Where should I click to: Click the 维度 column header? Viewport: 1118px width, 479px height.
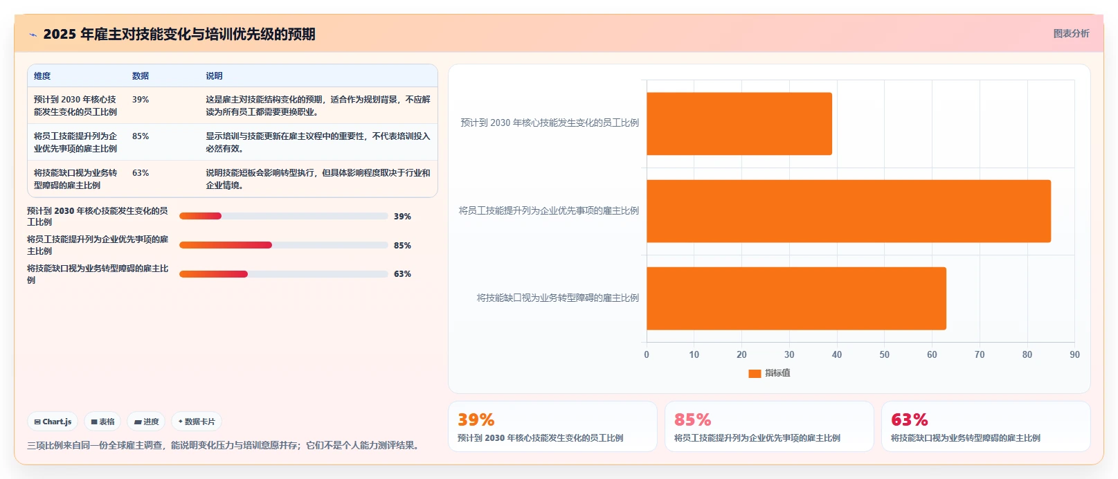click(x=42, y=76)
